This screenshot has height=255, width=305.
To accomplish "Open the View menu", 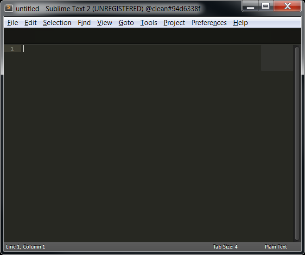I will coord(105,23).
